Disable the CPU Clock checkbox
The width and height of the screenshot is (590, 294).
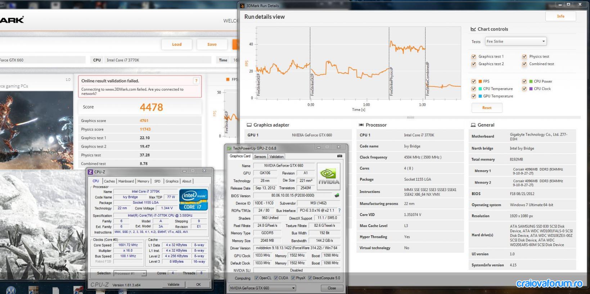pyautogui.click(x=524, y=89)
